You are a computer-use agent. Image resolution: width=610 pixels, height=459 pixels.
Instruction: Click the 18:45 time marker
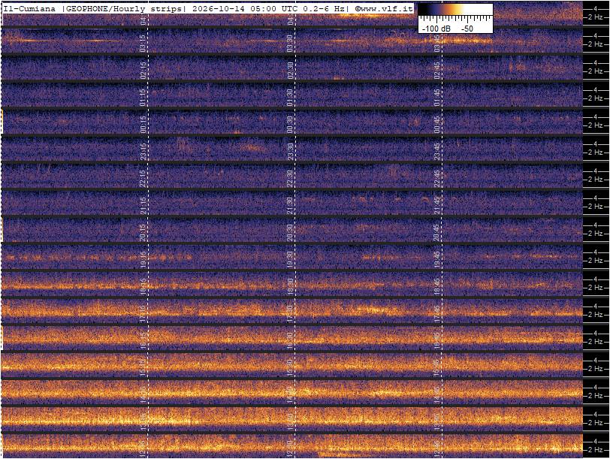click(x=437, y=287)
